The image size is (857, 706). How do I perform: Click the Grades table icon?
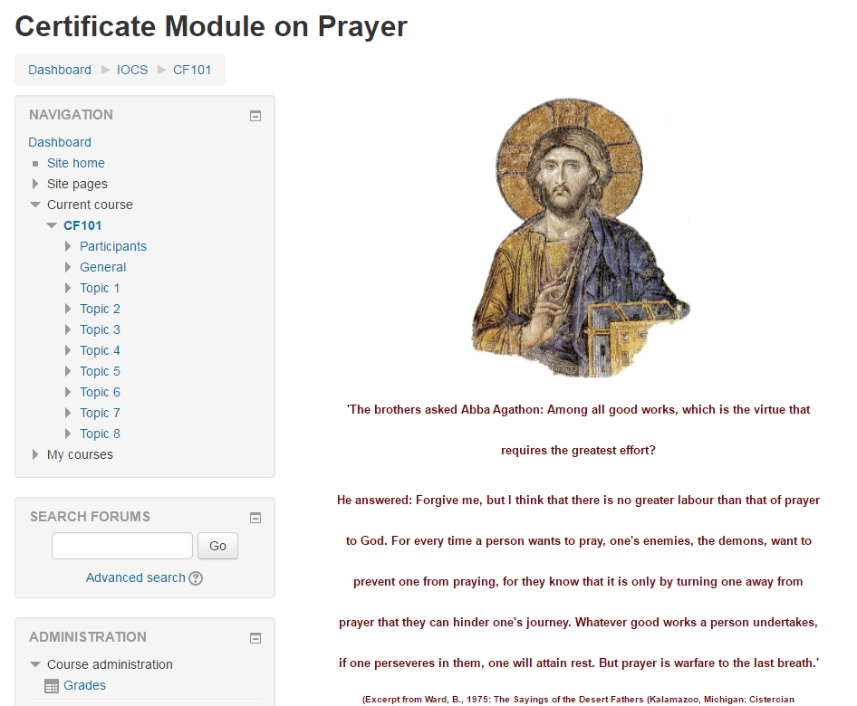[x=52, y=686]
